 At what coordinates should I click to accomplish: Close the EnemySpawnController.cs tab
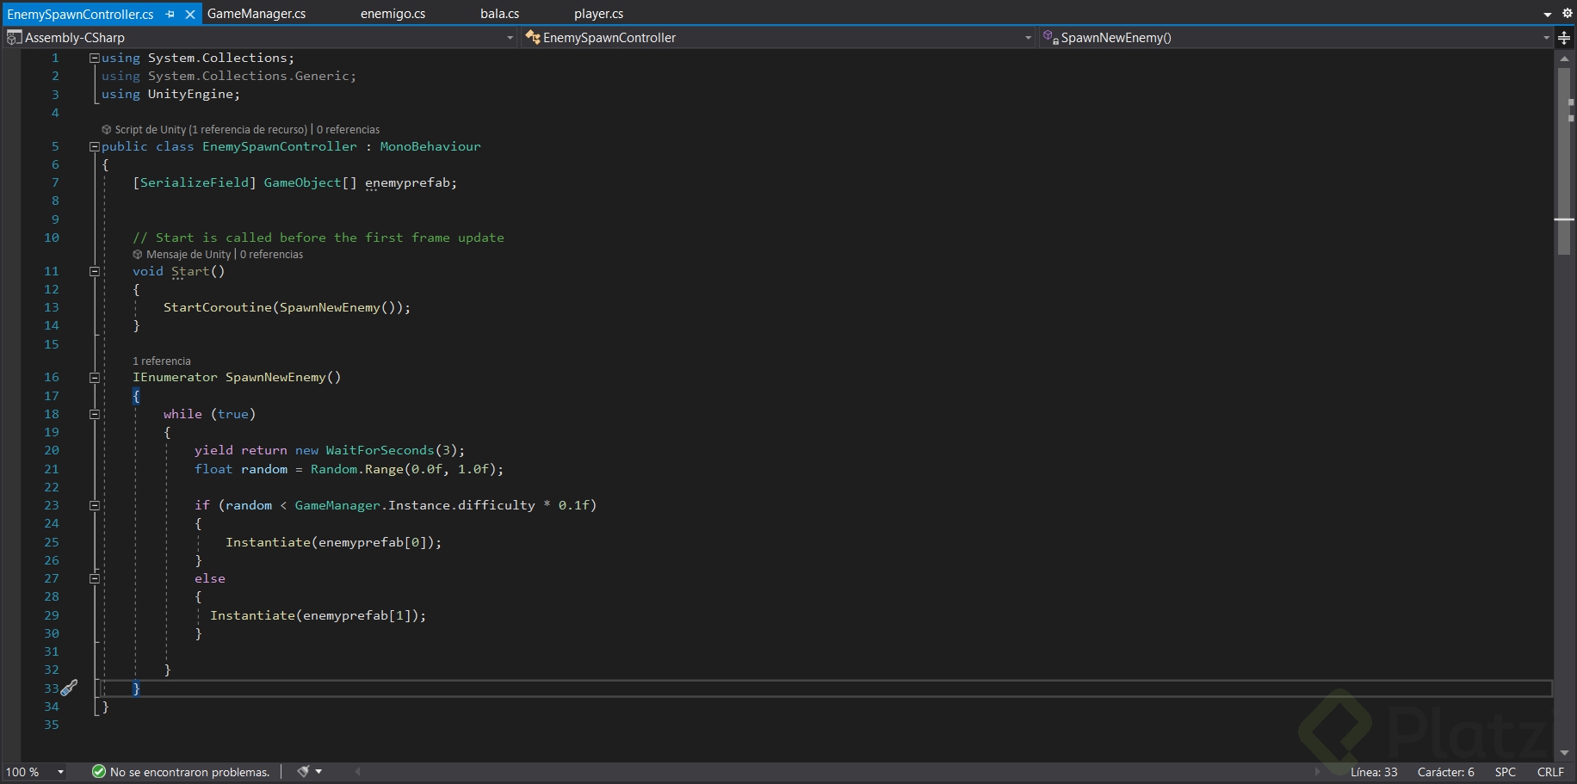(x=190, y=15)
